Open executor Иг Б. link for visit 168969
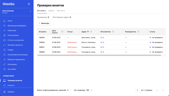This screenshot has width=169, height=96. 102,37
